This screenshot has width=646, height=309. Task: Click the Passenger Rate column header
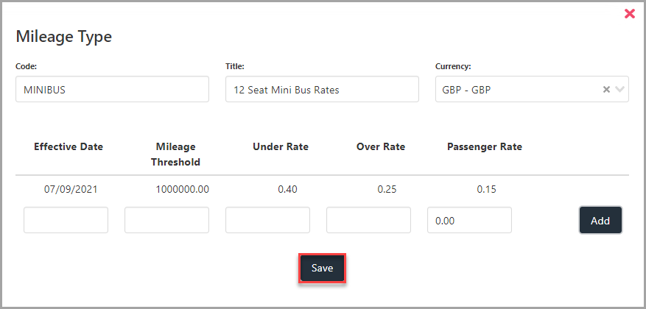[485, 146]
